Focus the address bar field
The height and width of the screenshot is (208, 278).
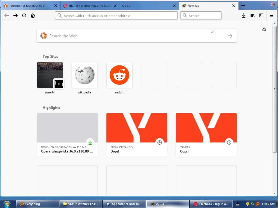(116, 15)
